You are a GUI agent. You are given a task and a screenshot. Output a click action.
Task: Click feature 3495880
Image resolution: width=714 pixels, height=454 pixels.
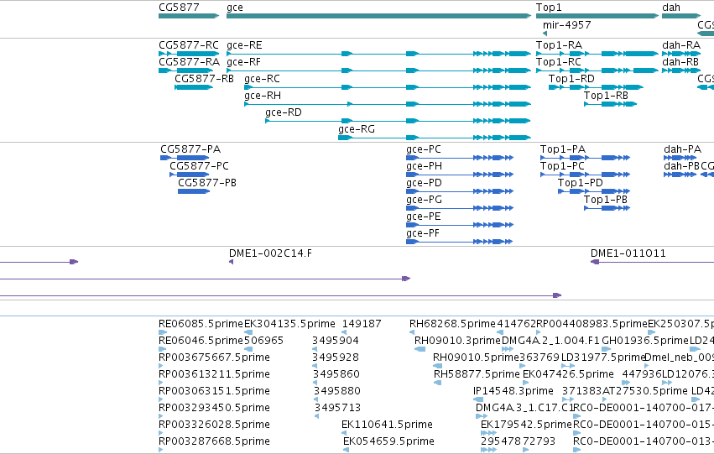[337, 391]
